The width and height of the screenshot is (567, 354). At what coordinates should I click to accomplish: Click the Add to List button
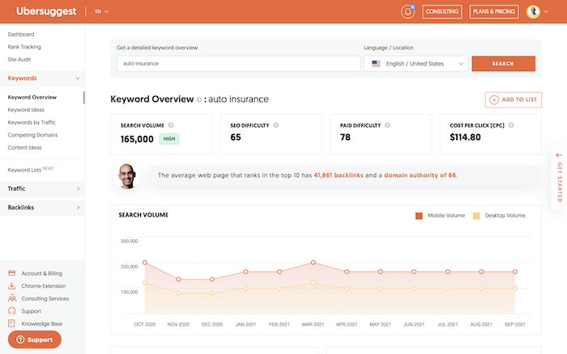(x=513, y=99)
